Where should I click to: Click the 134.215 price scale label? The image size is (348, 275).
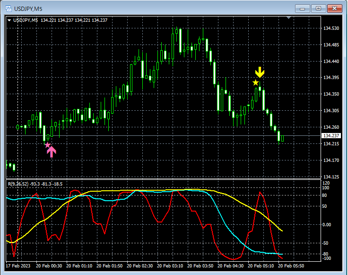pyautogui.click(x=331, y=144)
